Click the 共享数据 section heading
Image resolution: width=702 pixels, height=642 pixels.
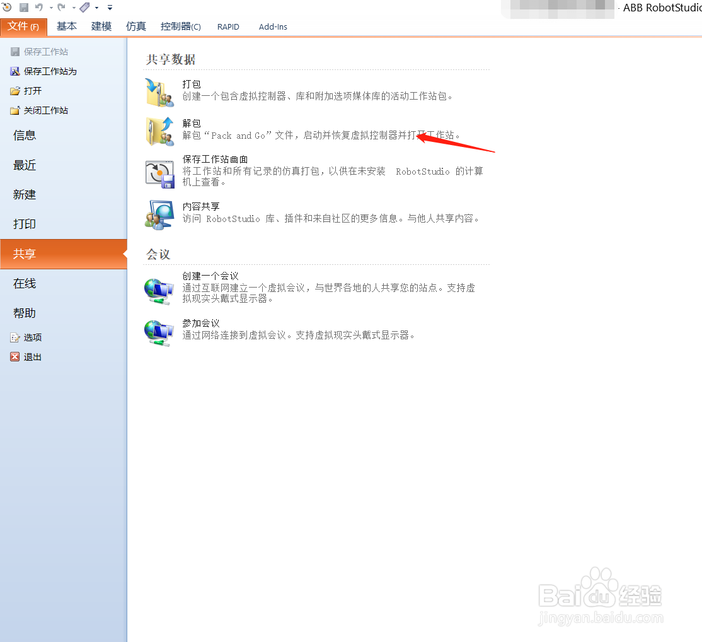[x=171, y=59]
